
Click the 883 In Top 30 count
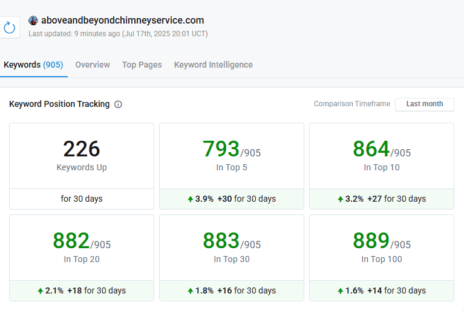point(221,241)
